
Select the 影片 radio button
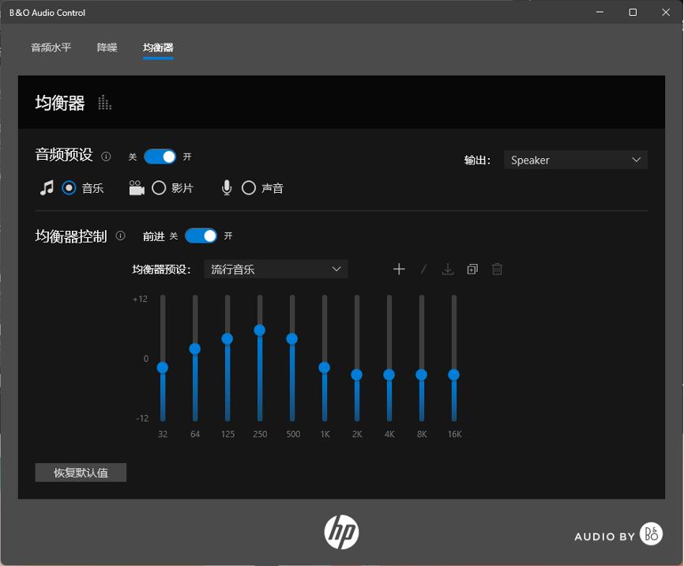(x=159, y=188)
